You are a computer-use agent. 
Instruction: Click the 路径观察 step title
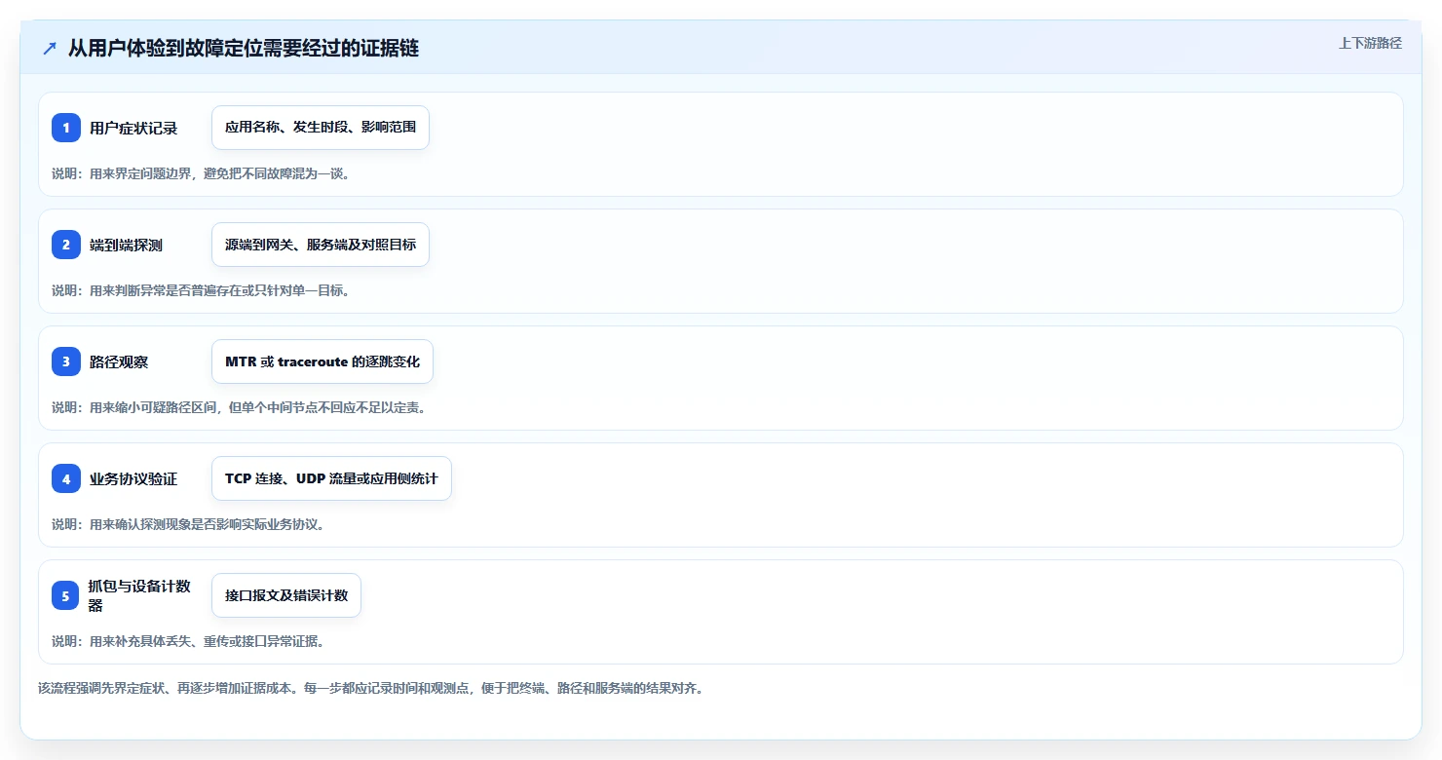(119, 361)
